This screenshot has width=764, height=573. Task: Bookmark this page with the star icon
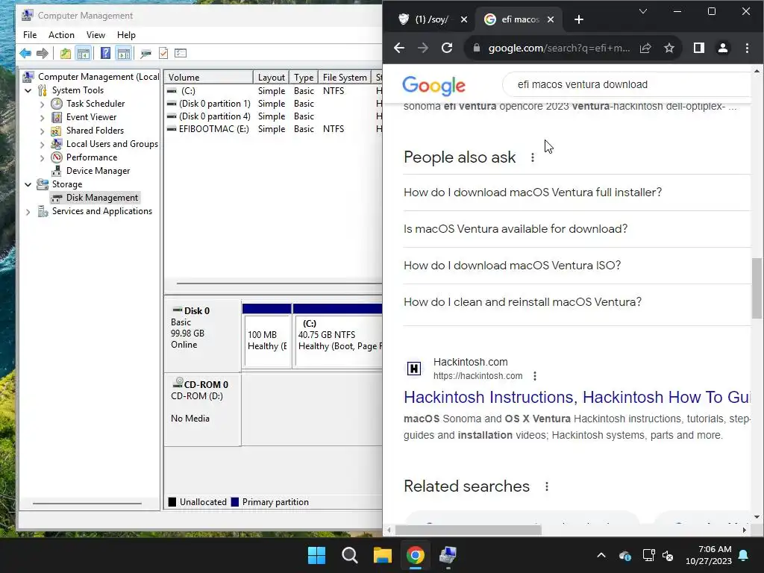669,48
